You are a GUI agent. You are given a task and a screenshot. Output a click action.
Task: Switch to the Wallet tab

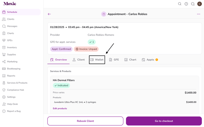(97, 60)
